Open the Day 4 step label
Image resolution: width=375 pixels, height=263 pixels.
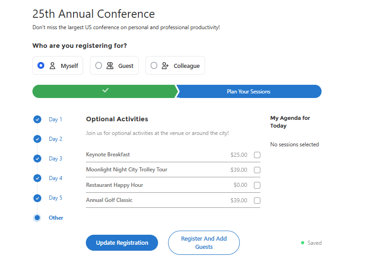click(55, 178)
